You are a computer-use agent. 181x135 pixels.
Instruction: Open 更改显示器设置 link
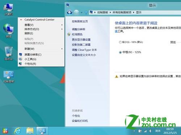(81, 40)
